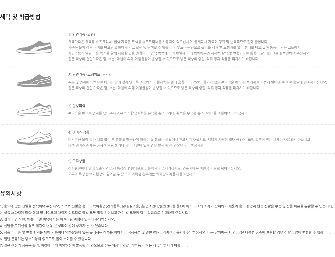Select the '5) 고무상품' title
This screenshot has width=335, height=257.
coord(77,161)
